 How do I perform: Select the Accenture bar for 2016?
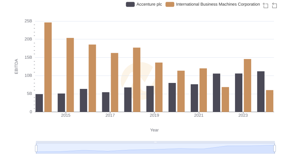pos(84,101)
